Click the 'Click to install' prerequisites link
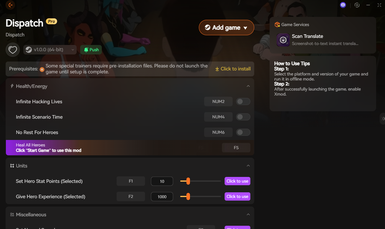The width and height of the screenshot is (385, 229). click(233, 69)
